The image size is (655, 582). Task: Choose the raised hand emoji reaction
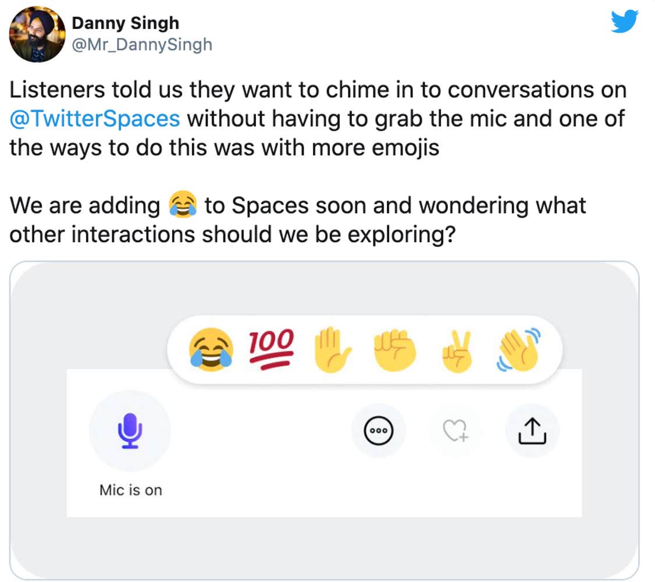click(332, 349)
